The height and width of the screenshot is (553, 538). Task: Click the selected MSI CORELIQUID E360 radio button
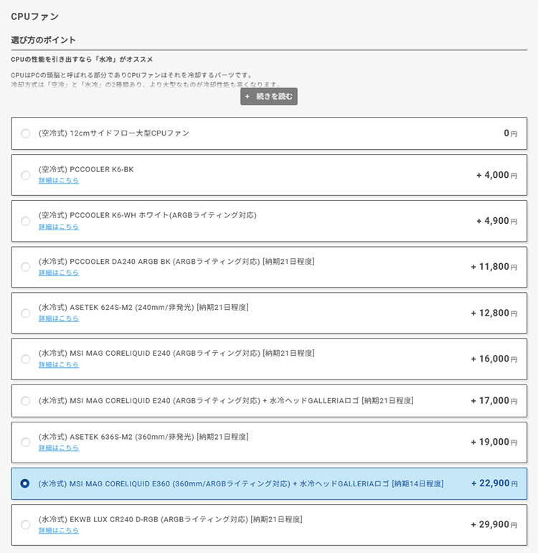[26, 483]
